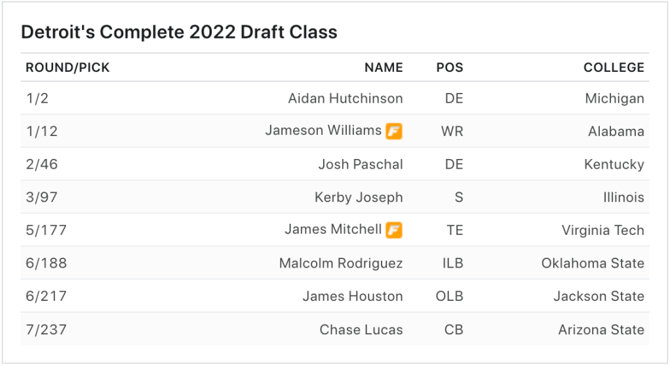Click the ILB position cell
Image resolution: width=670 pixels, height=365 pixels.
coord(452,264)
